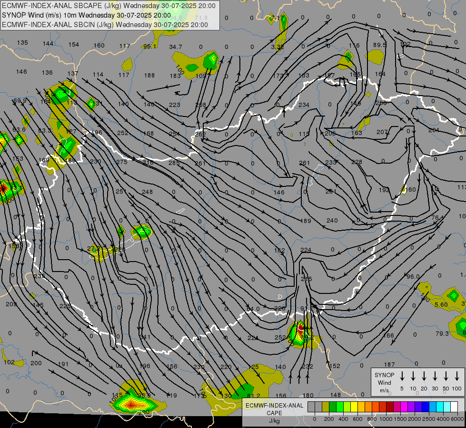The height and width of the screenshot is (428, 466).
Task: Click the map value '148'
Action: 336,395
